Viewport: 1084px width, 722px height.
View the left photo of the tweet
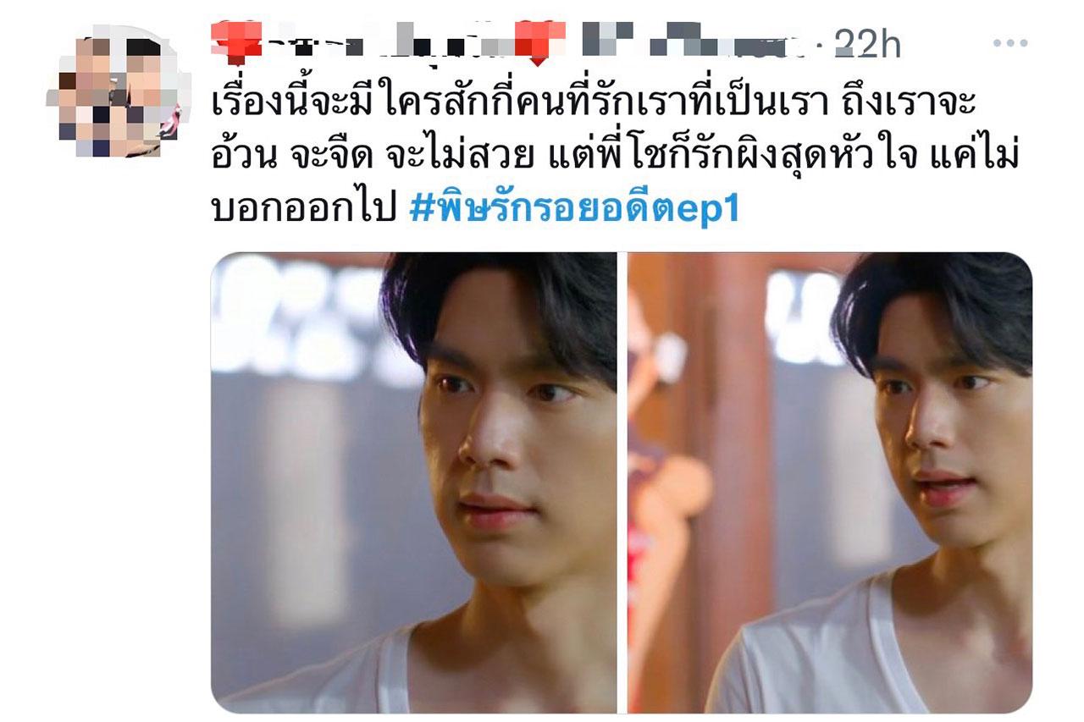pyautogui.click(x=414, y=482)
